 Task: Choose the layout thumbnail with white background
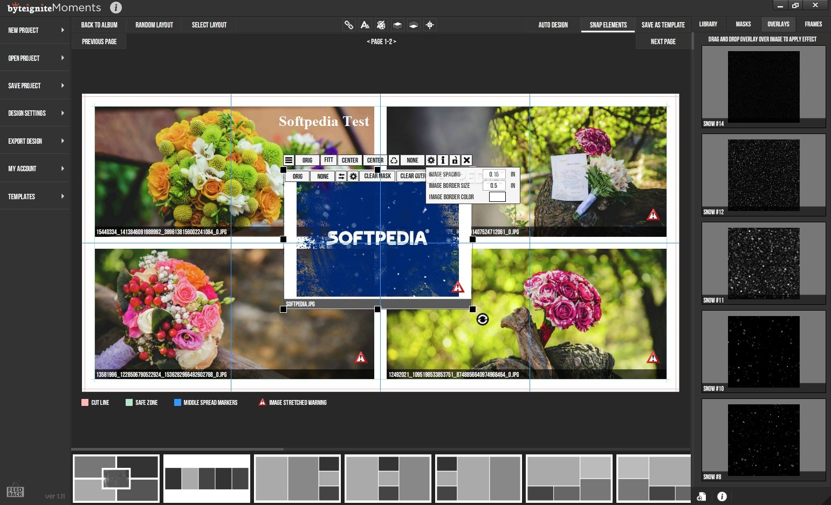pyautogui.click(x=207, y=479)
